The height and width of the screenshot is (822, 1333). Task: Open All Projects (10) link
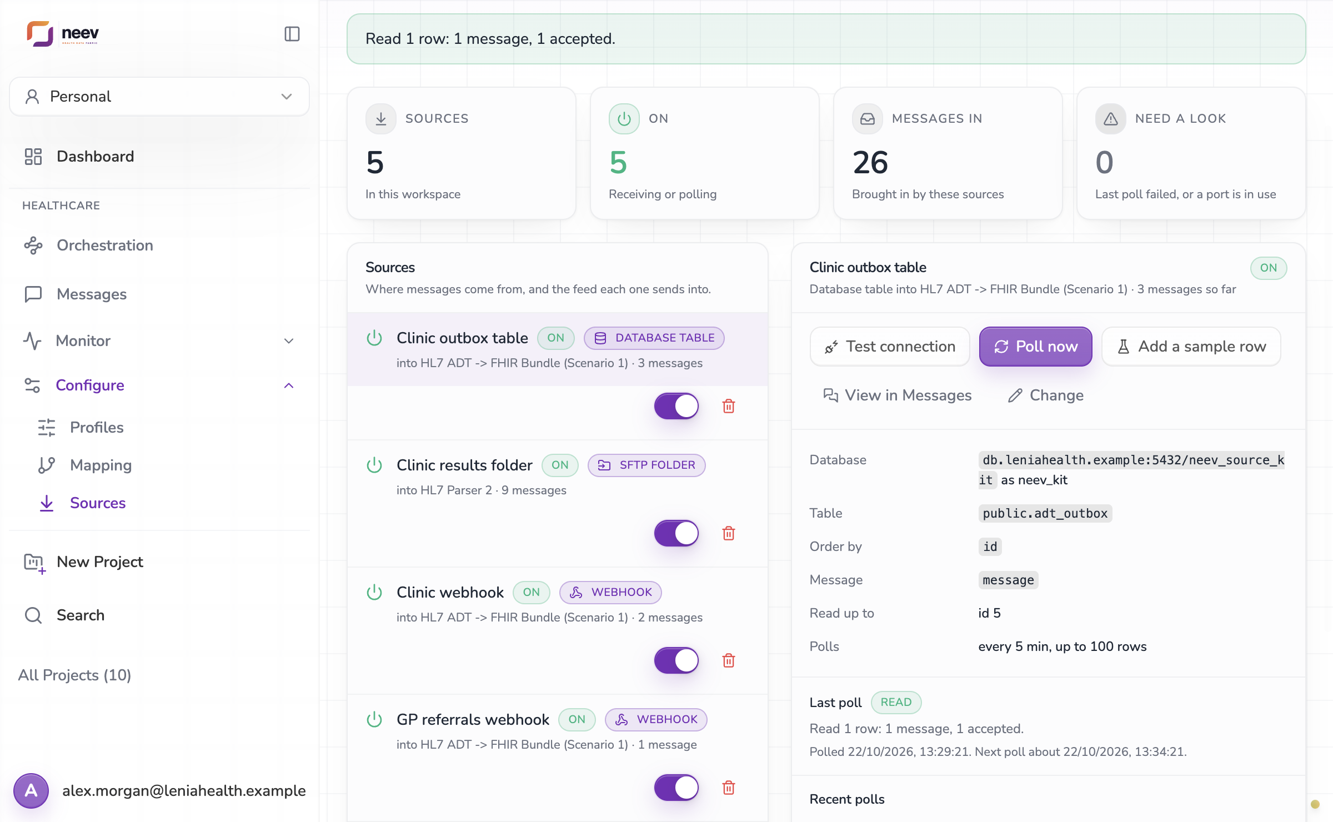tap(74, 675)
